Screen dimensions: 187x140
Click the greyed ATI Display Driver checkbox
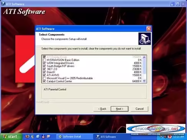point(44,57)
